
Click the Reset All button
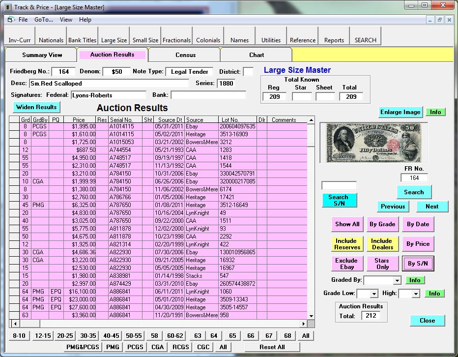(272, 347)
